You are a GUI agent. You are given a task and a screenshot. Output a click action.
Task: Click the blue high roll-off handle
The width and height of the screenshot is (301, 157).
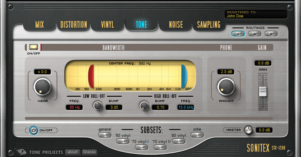click(184, 76)
